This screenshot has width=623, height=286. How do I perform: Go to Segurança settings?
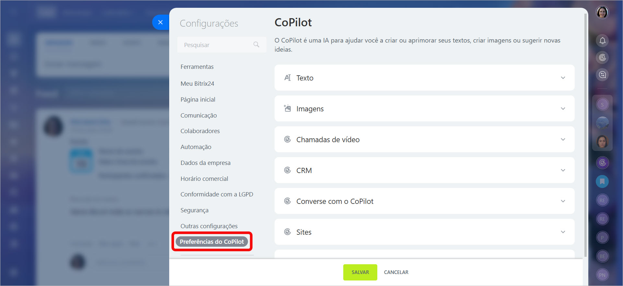[194, 210]
